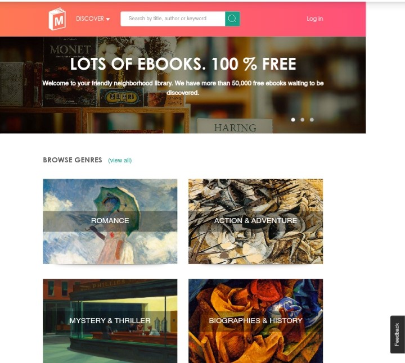Click the BROWSE GENRES heading
Image resolution: width=405 pixels, height=363 pixels.
tap(73, 160)
